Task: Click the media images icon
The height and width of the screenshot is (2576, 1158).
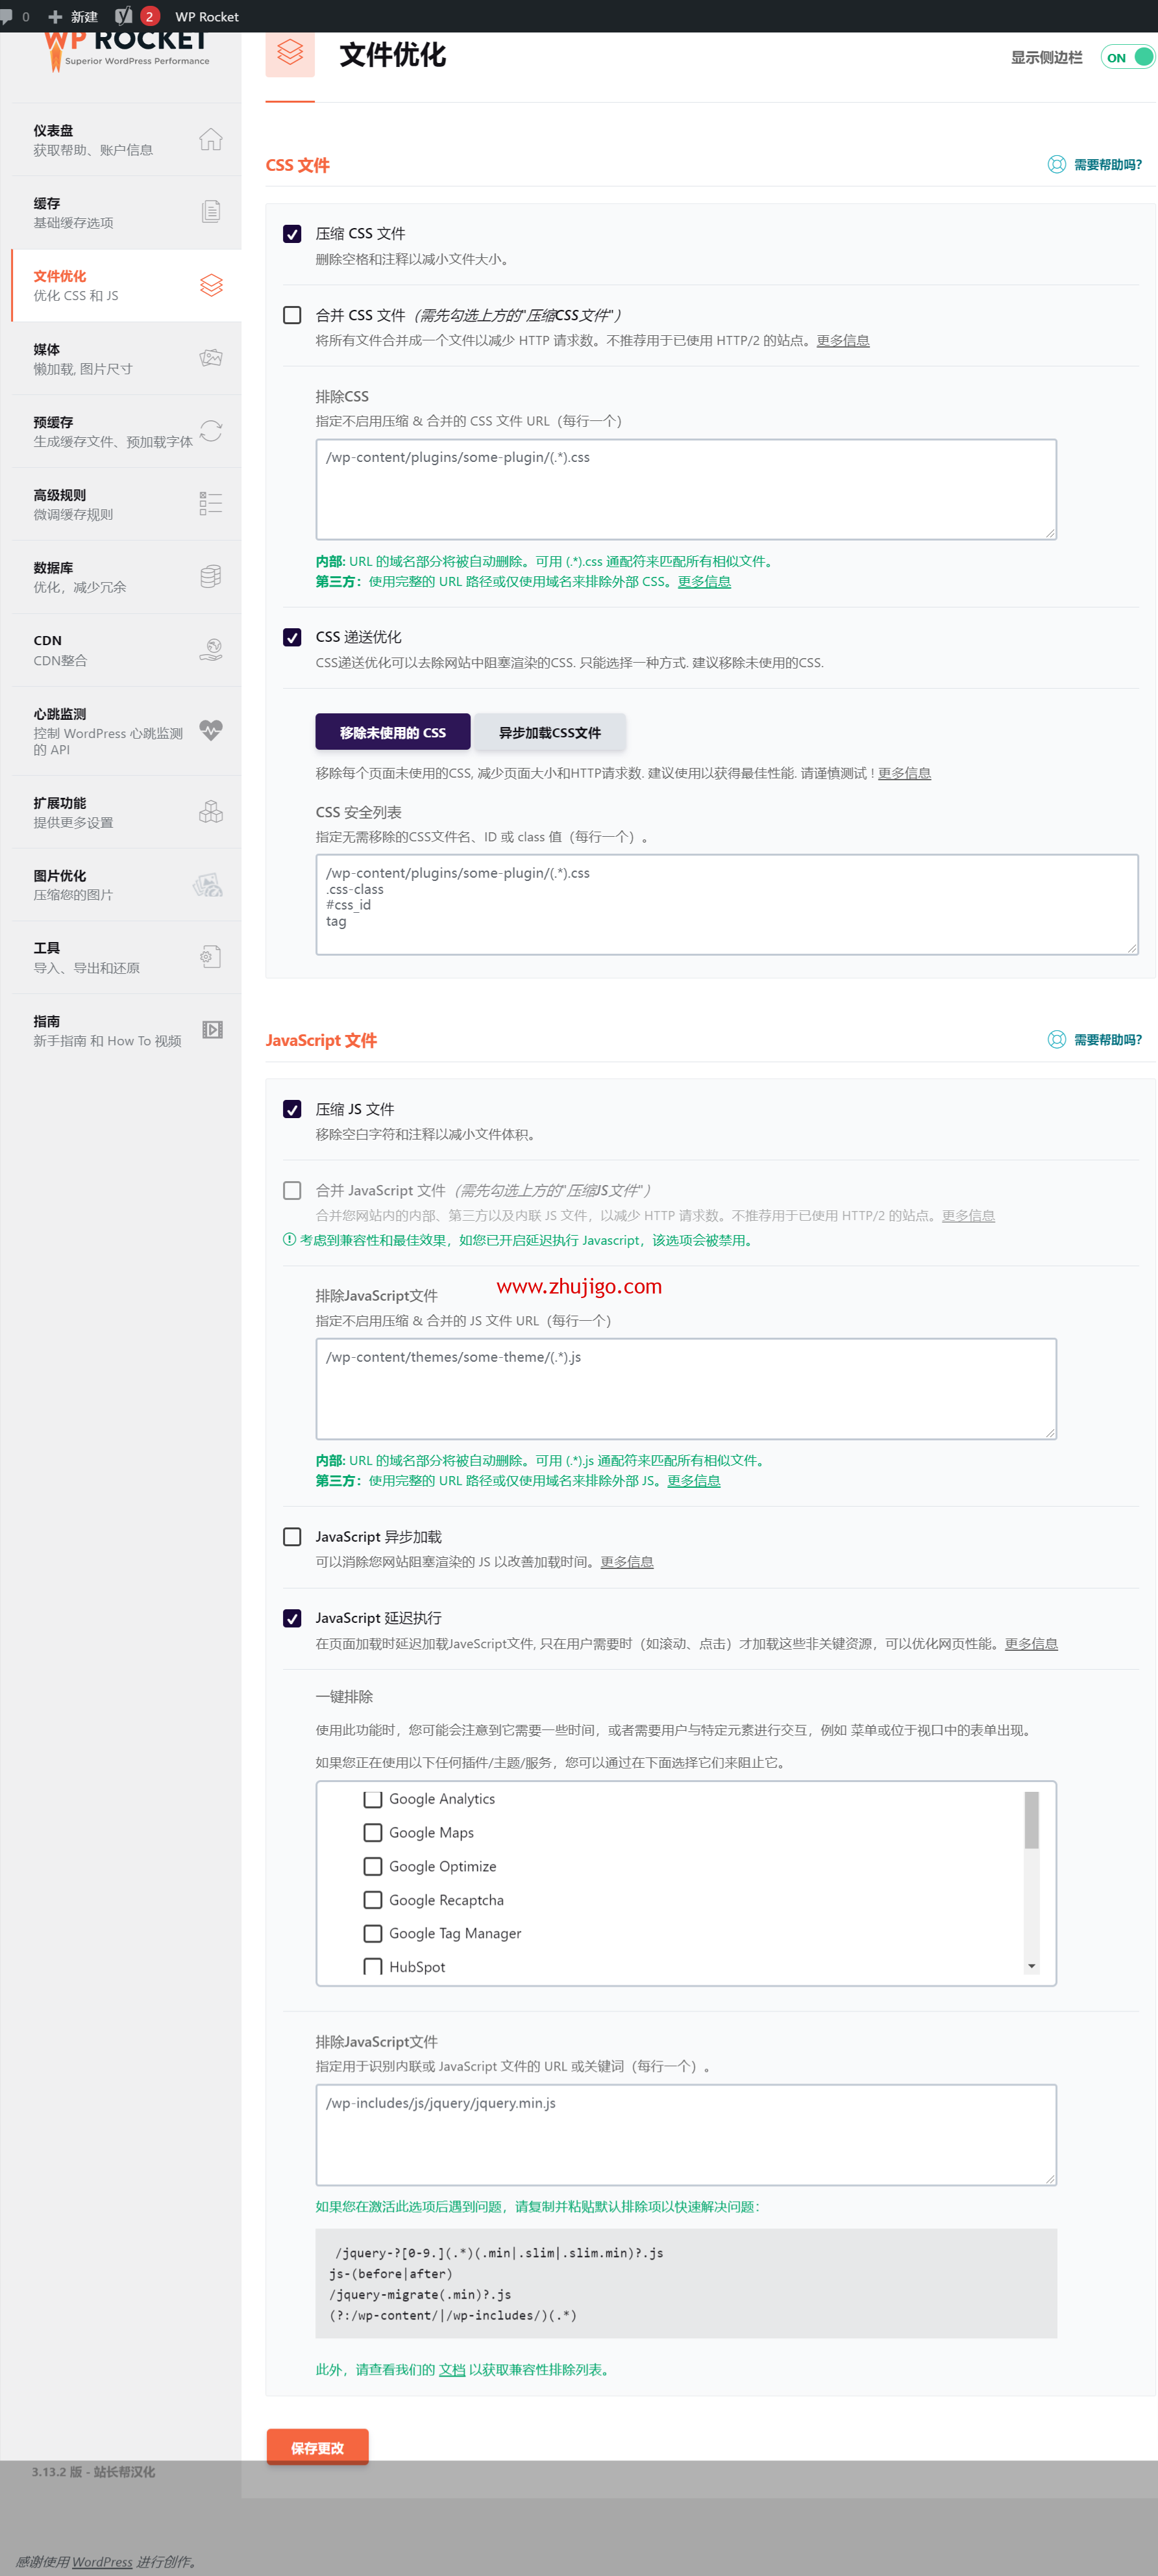Action: pos(210,358)
